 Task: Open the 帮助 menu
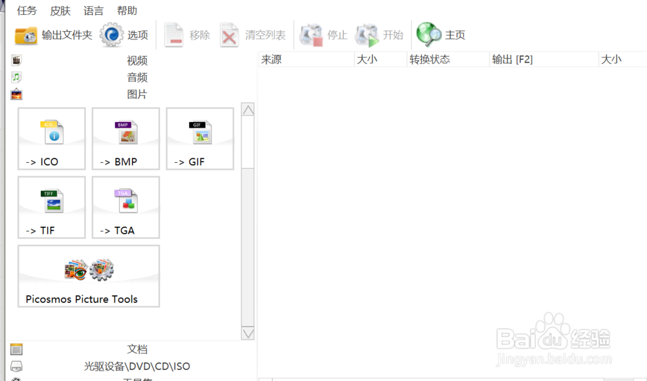point(127,11)
